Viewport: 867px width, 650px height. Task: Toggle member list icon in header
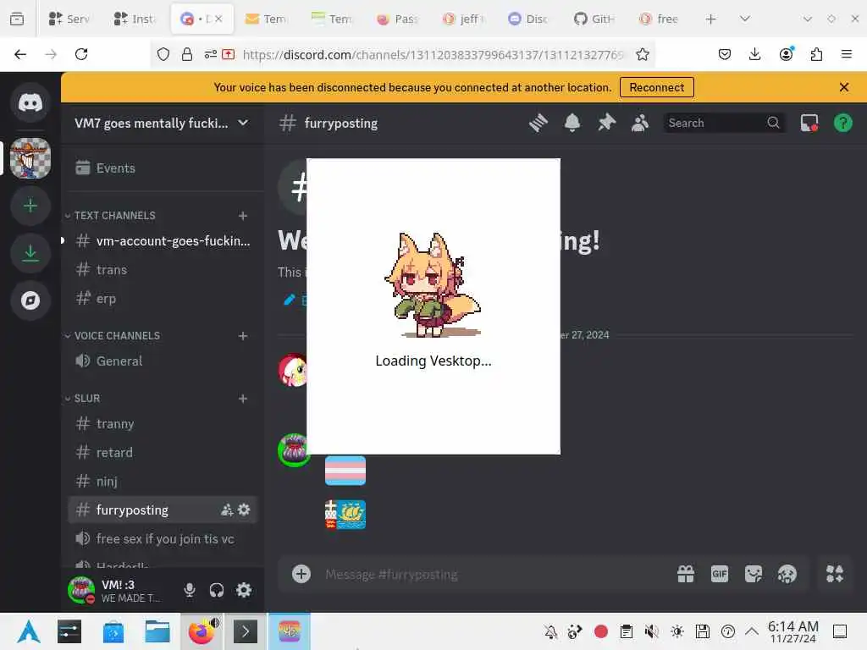(x=640, y=123)
